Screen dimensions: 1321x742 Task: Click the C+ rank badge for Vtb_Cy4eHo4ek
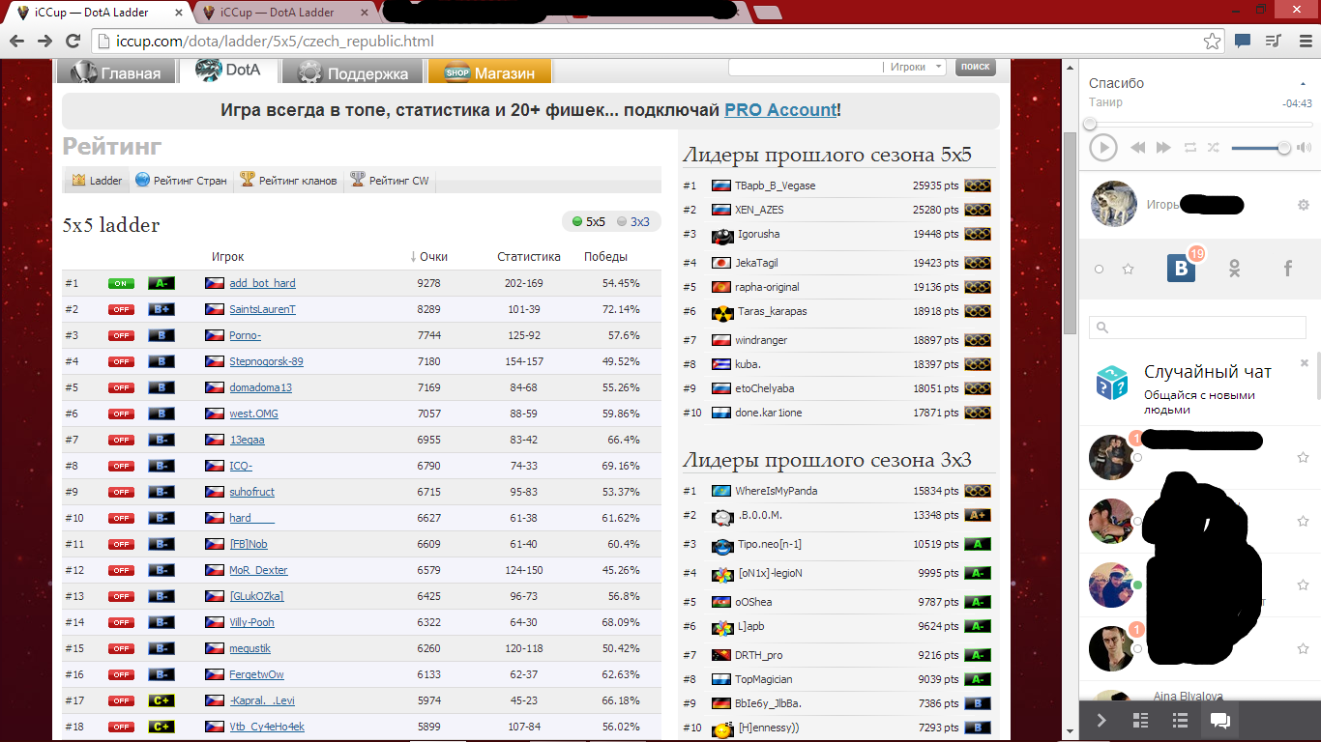(x=161, y=727)
